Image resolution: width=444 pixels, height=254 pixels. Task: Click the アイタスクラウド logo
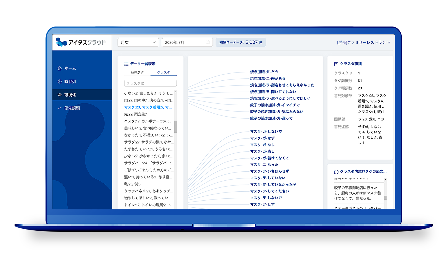[81, 42]
